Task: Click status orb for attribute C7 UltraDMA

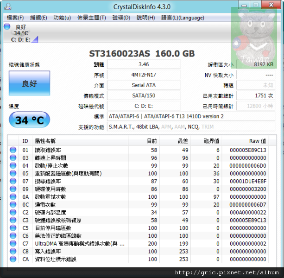Action: (x=13, y=243)
